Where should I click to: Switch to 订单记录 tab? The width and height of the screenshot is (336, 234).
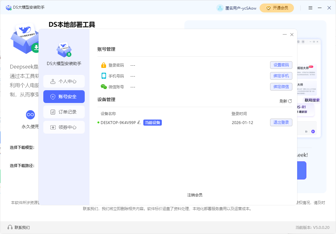[x=64, y=112]
